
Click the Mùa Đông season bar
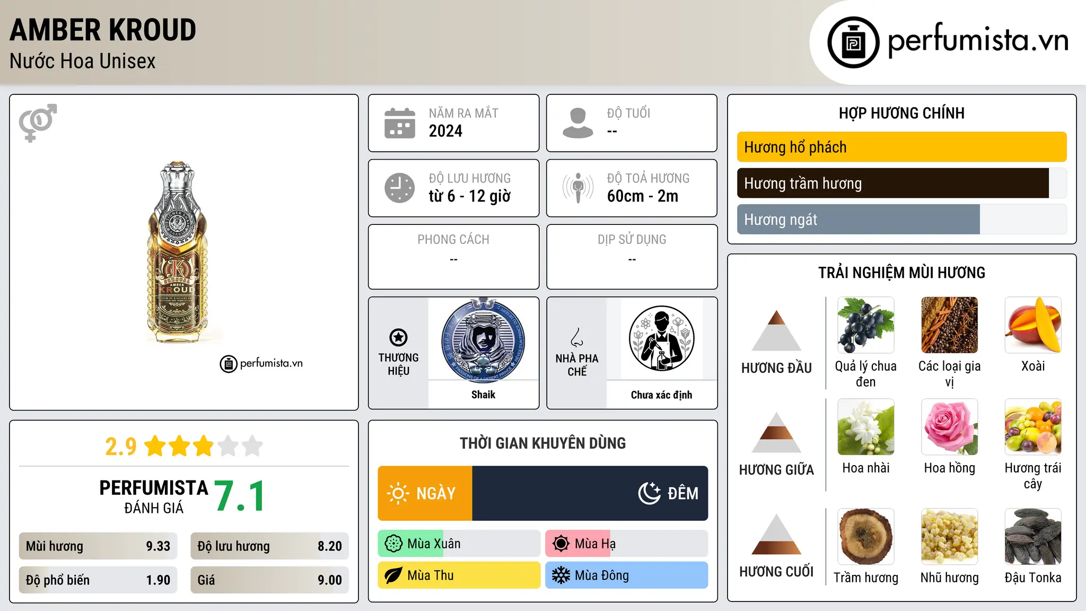(x=627, y=575)
